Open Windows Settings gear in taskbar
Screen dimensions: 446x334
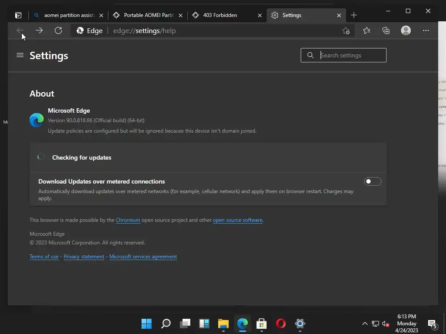point(300,324)
